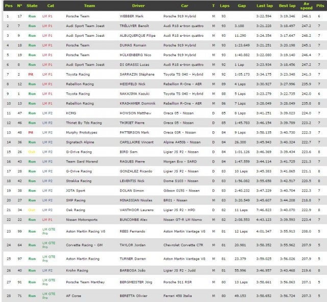Click car Morgan Evo - SARD
Viewport: 327px width, 302px height.
point(180,161)
